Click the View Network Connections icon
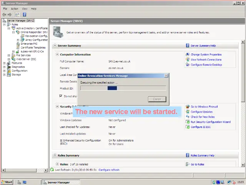Viewport: 246px width, 185px height. tap(188, 60)
